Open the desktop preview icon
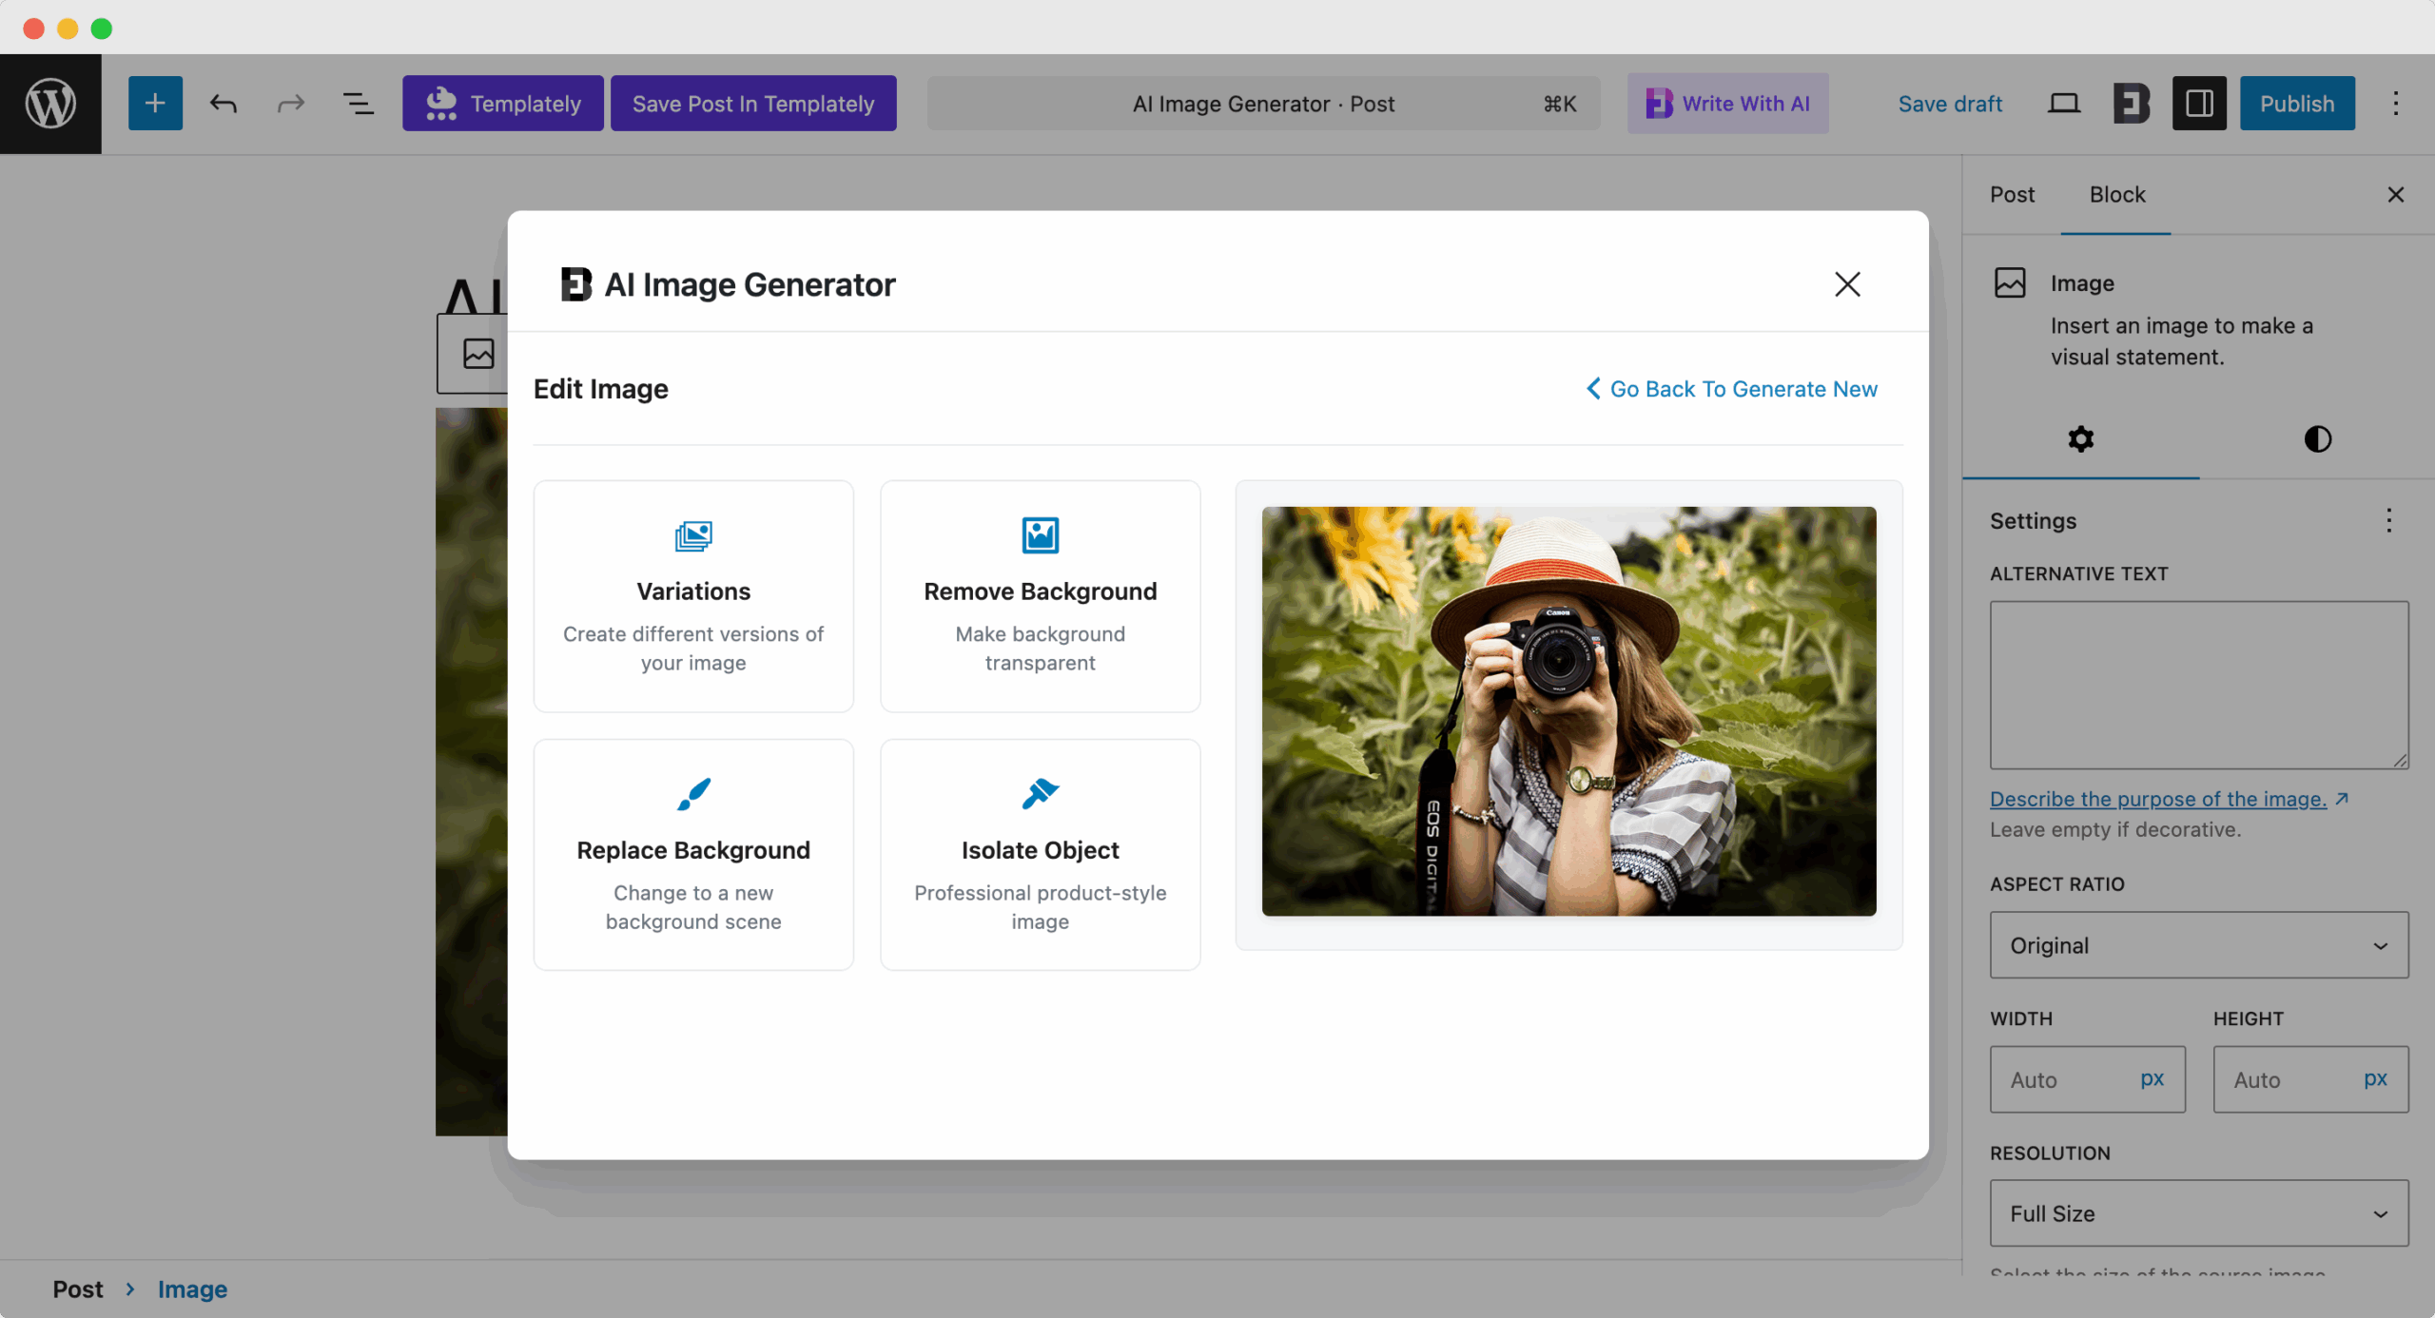 pyautogui.click(x=2062, y=103)
